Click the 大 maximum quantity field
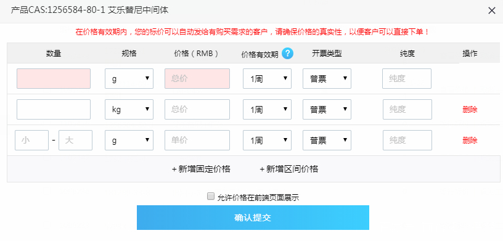 pyautogui.click(x=75, y=141)
